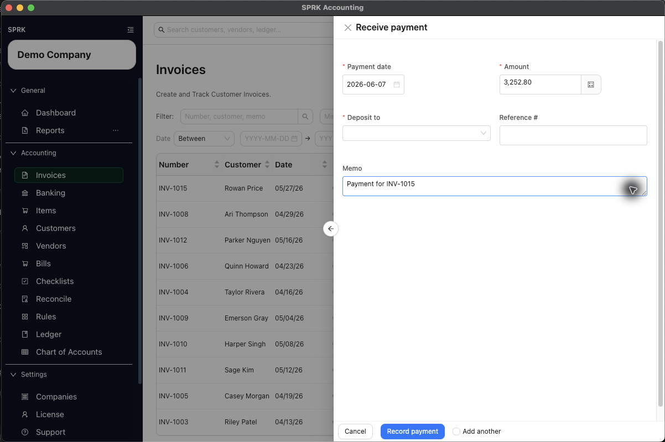Click the search customers, vendors, ledger field
Image resolution: width=665 pixels, height=442 pixels.
point(243,30)
